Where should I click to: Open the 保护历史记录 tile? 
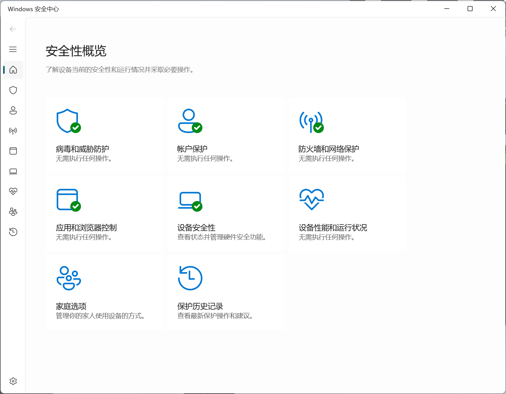(x=226, y=293)
